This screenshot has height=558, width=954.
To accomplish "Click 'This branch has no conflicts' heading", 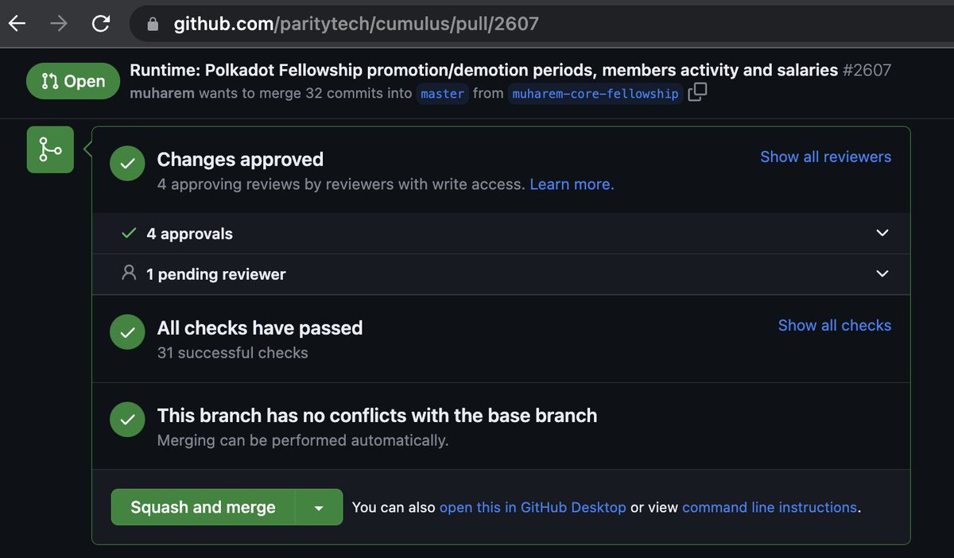I will pyautogui.click(x=378, y=416).
